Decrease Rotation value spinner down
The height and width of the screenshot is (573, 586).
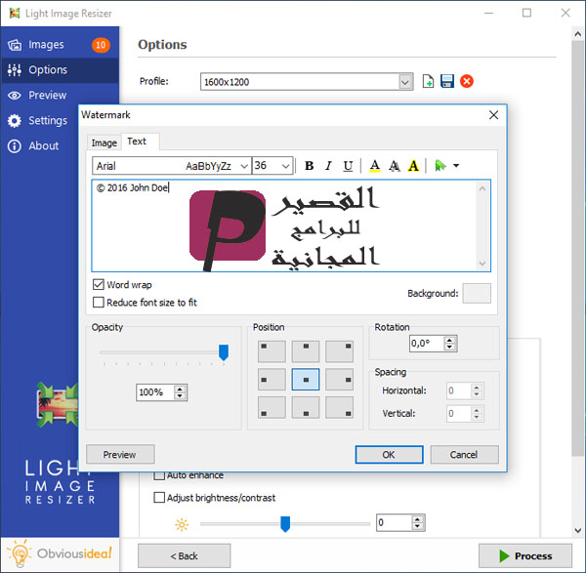(450, 347)
